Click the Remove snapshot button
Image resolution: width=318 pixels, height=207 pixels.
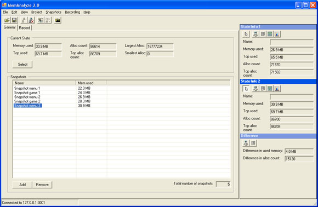pos(42,185)
